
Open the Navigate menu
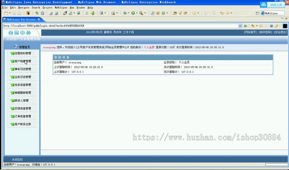coord(23,8)
